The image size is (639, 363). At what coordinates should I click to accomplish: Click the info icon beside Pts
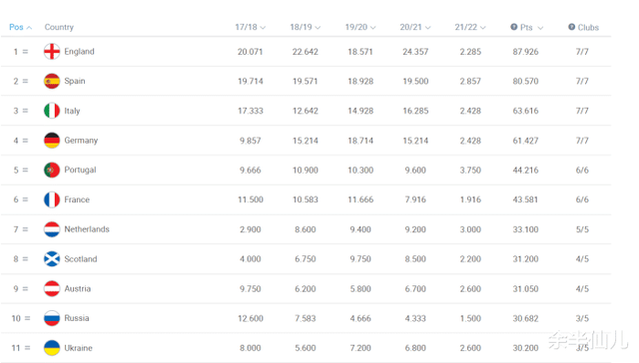(x=514, y=27)
